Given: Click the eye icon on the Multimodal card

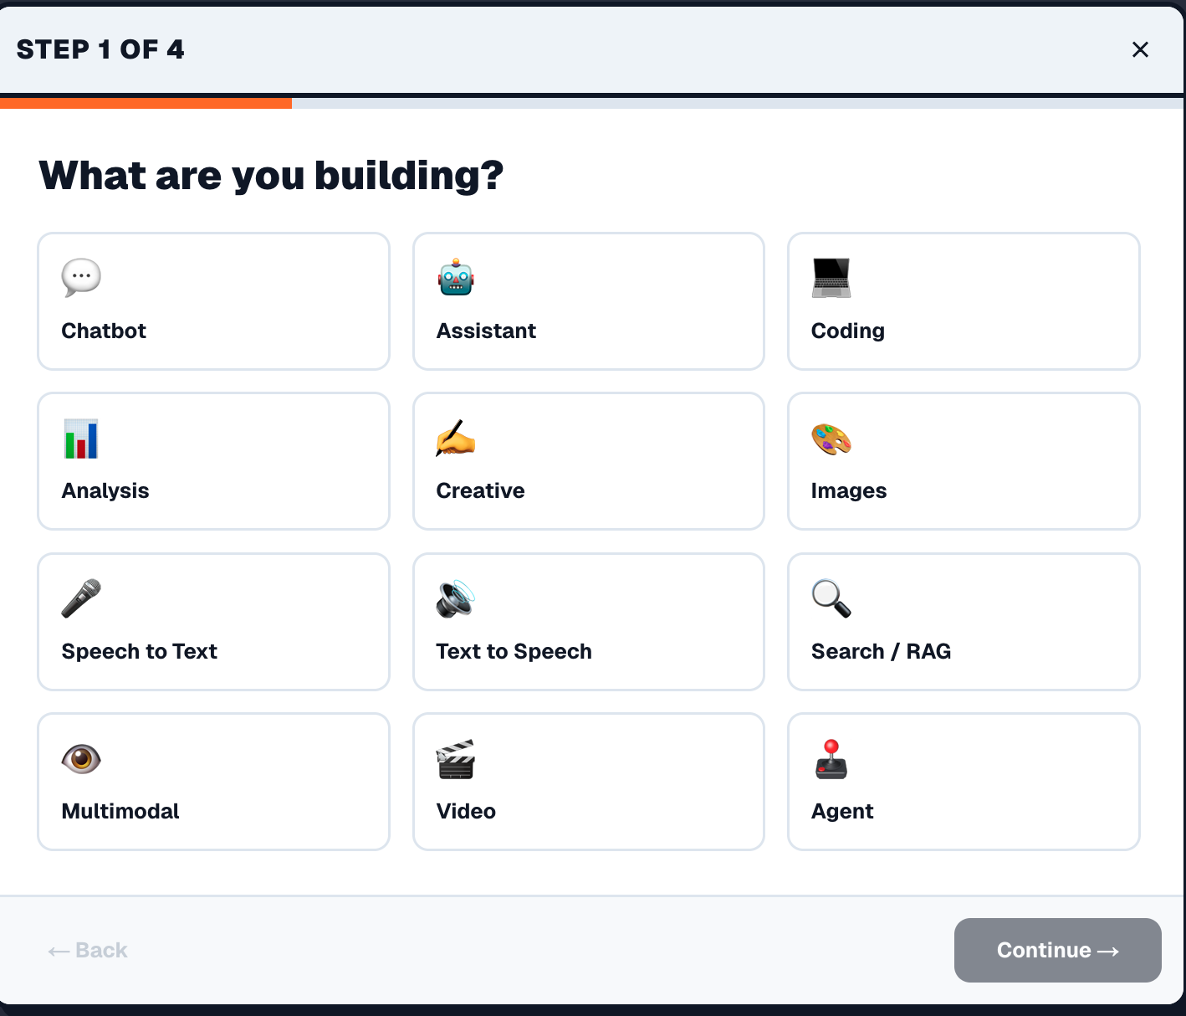Looking at the screenshot, I should [80, 758].
